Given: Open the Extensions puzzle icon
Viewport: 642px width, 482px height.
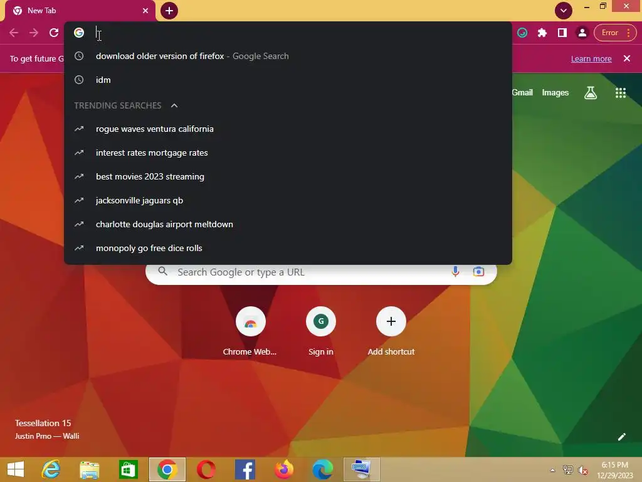Looking at the screenshot, I should pos(542,33).
